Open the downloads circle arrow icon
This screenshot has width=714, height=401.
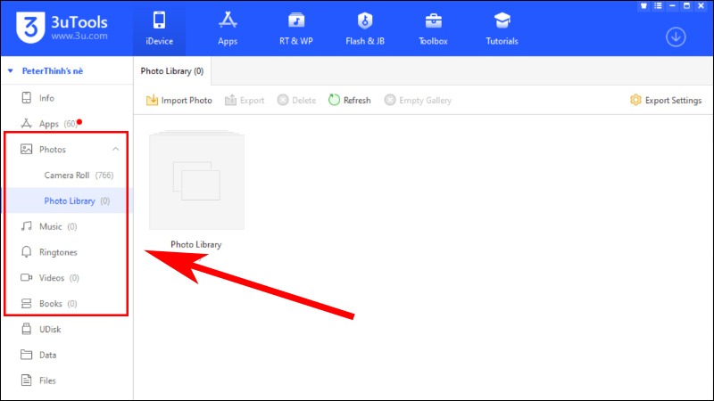(x=676, y=37)
